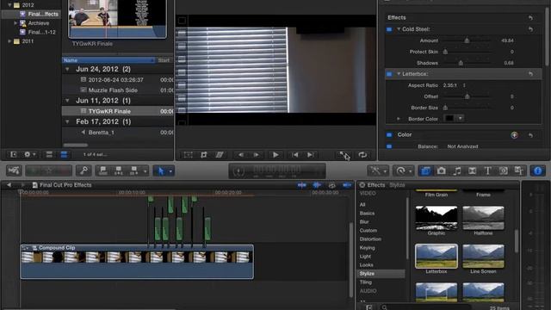Open the Music and Sound browser
This screenshot has height=310, width=551.
(x=457, y=170)
